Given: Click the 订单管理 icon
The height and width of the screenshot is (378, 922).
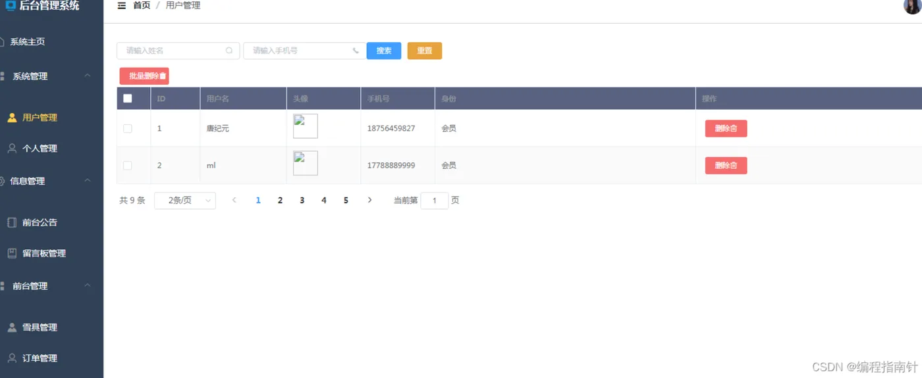Looking at the screenshot, I should click(12, 358).
